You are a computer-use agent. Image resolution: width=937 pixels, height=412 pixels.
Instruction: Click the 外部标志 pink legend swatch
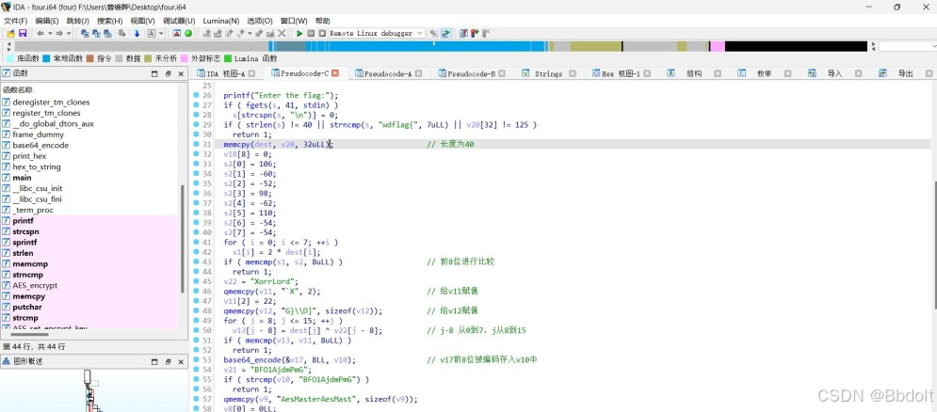pos(184,58)
